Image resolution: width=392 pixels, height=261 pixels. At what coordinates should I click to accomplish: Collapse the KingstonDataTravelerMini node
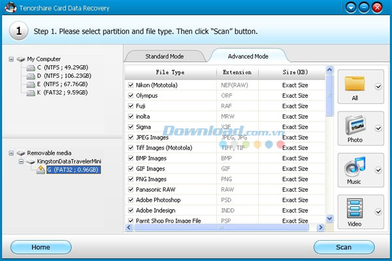tap(22, 162)
